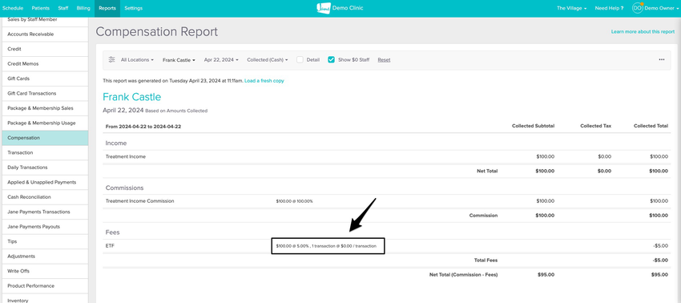Screen dimensions: 681x303
Task: Open the Tips report
Action: (44, 241)
